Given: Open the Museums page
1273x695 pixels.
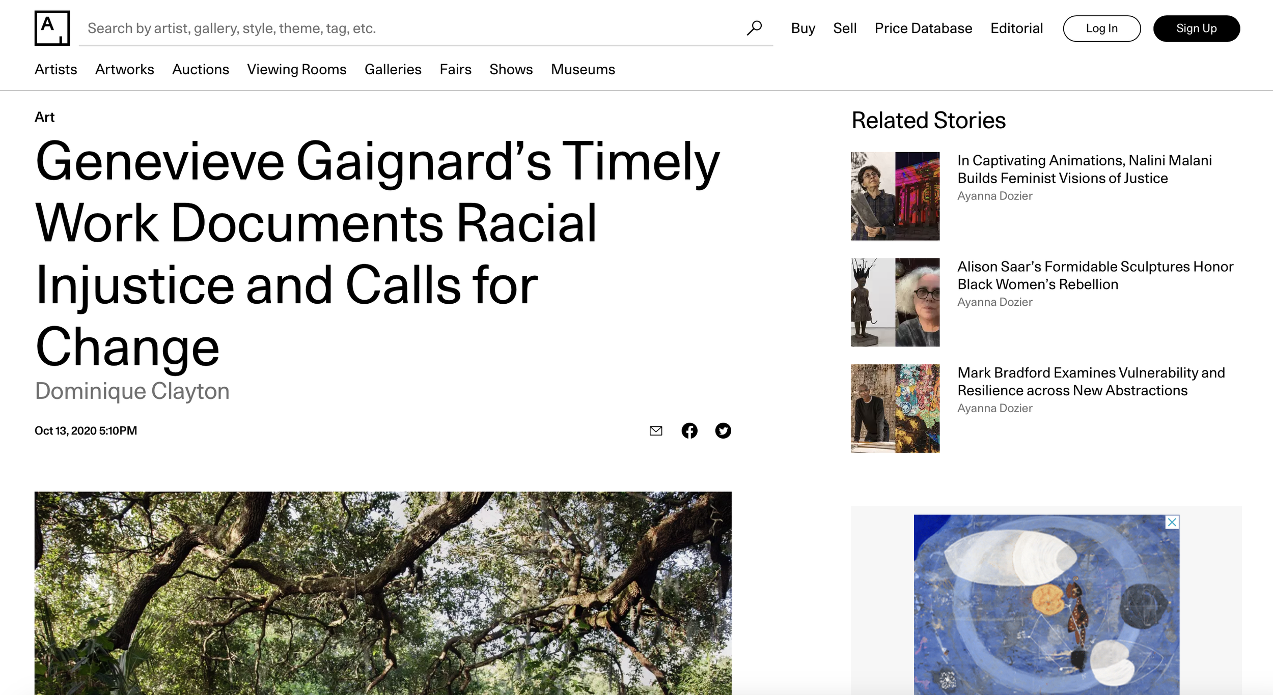Looking at the screenshot, I should click(x=583, y=69).
